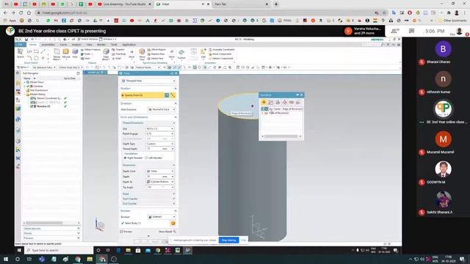470x264 pixels.
Task: Open the Boolean Subtract dropdown
Action: pyautogui.click(x=162, y=217)
